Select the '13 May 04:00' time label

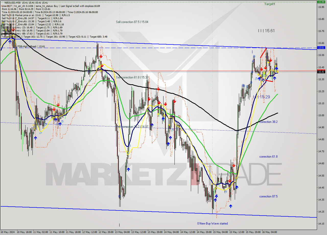tap(123, 232)
